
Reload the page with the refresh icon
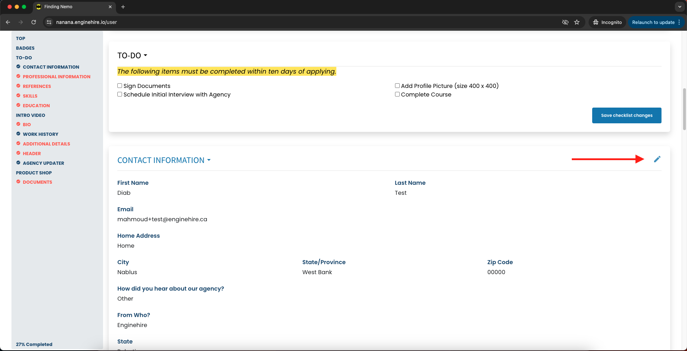point(34,22)
